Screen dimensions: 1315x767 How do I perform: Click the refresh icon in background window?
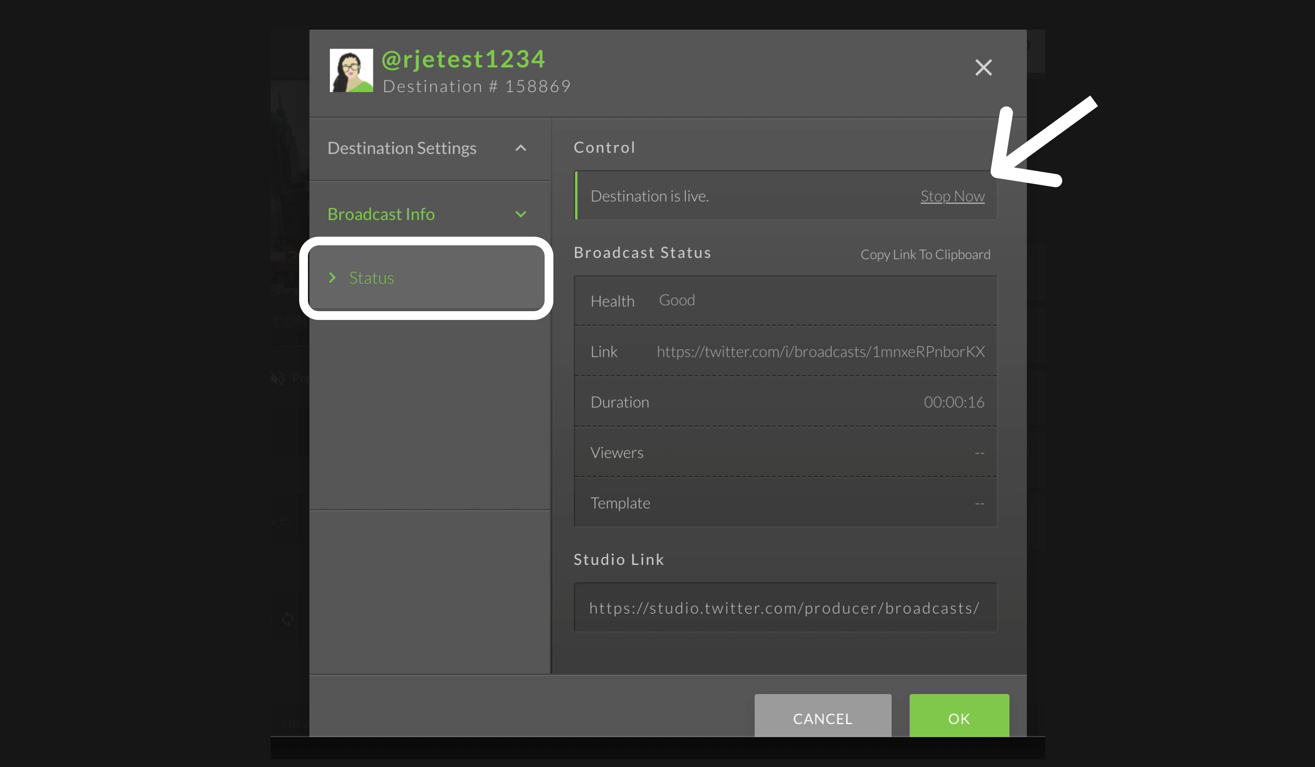point(287,619)
